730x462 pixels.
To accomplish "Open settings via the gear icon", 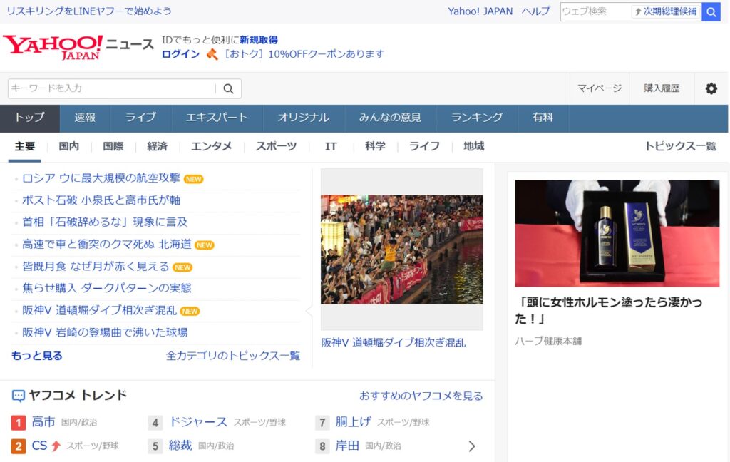I will (711, 88).
